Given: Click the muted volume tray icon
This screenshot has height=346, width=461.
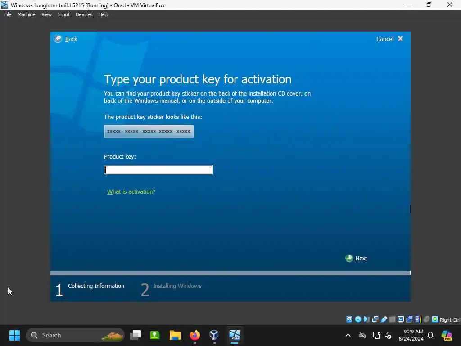Looking at the screenshot, I should 388,335.
